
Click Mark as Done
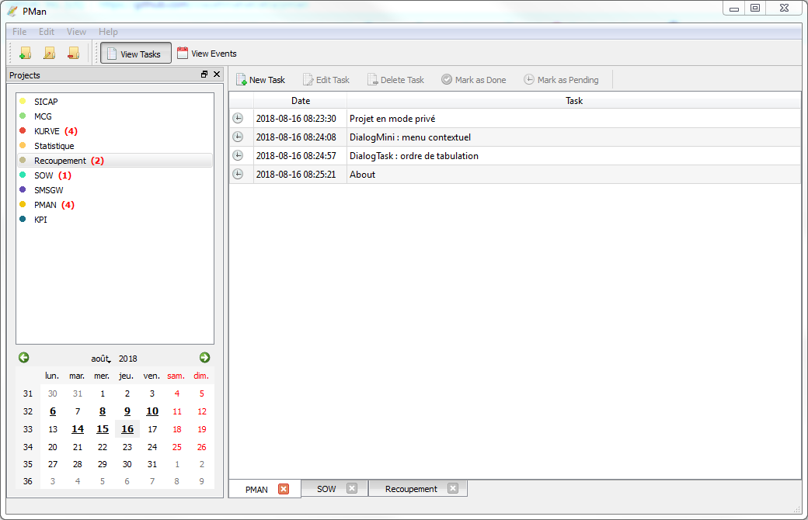coord(474,80)
